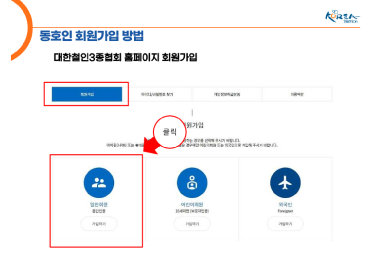Screen dimensions: 389x275
Task: Select the 어린이회원 label text
Action: coord(192,205)
